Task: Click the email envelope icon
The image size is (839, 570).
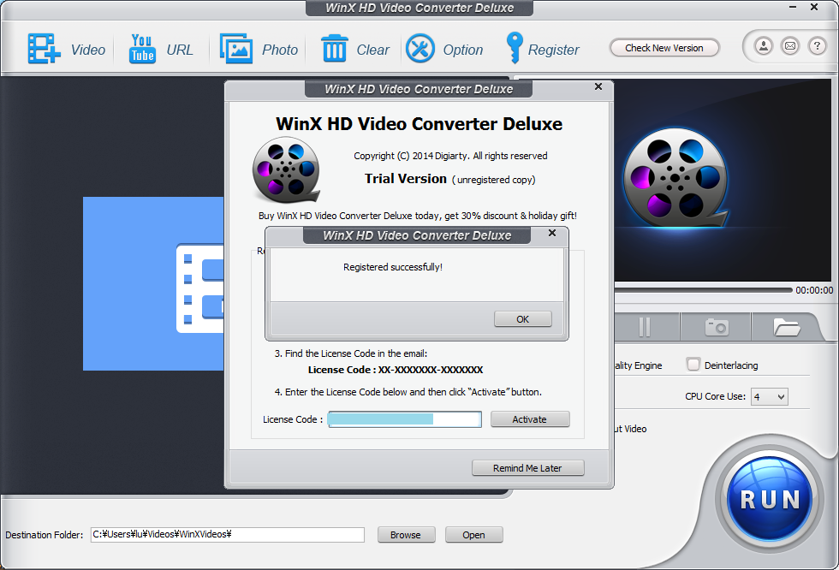Action: 789,46
